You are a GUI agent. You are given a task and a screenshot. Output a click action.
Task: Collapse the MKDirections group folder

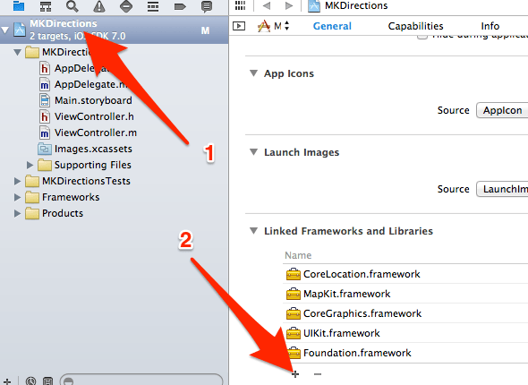[x=18, y=52]
